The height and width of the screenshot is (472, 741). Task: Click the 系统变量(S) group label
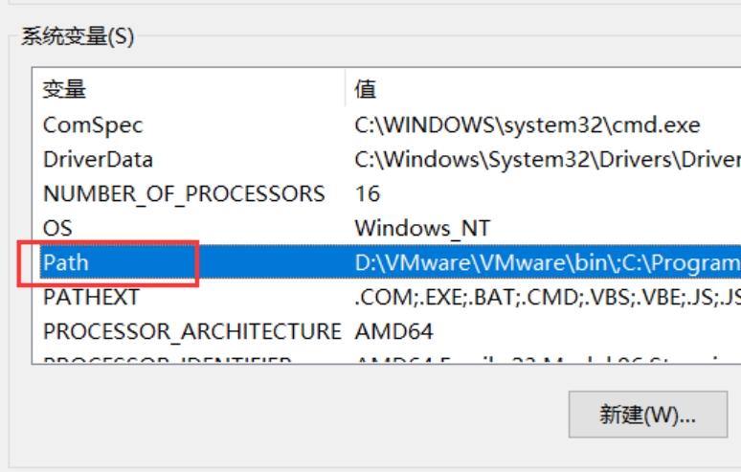click(78, 36)
